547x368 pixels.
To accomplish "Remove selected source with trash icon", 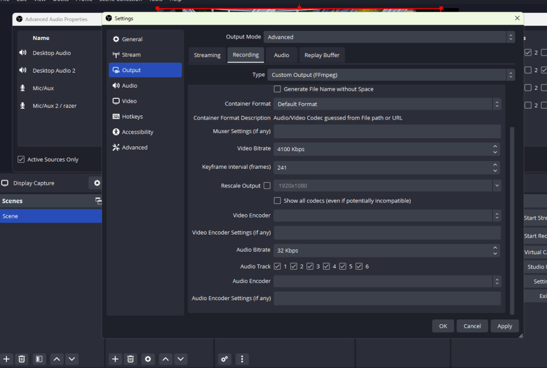I will point(130,359).
